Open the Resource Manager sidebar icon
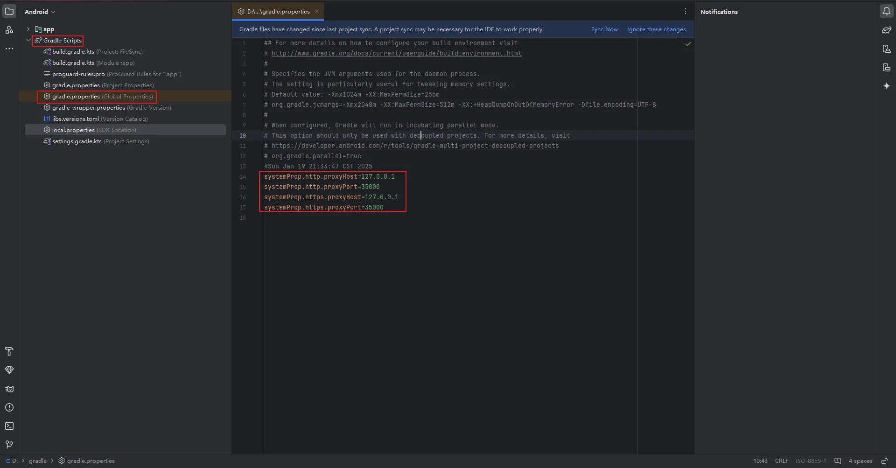 [x=9, y=30]
